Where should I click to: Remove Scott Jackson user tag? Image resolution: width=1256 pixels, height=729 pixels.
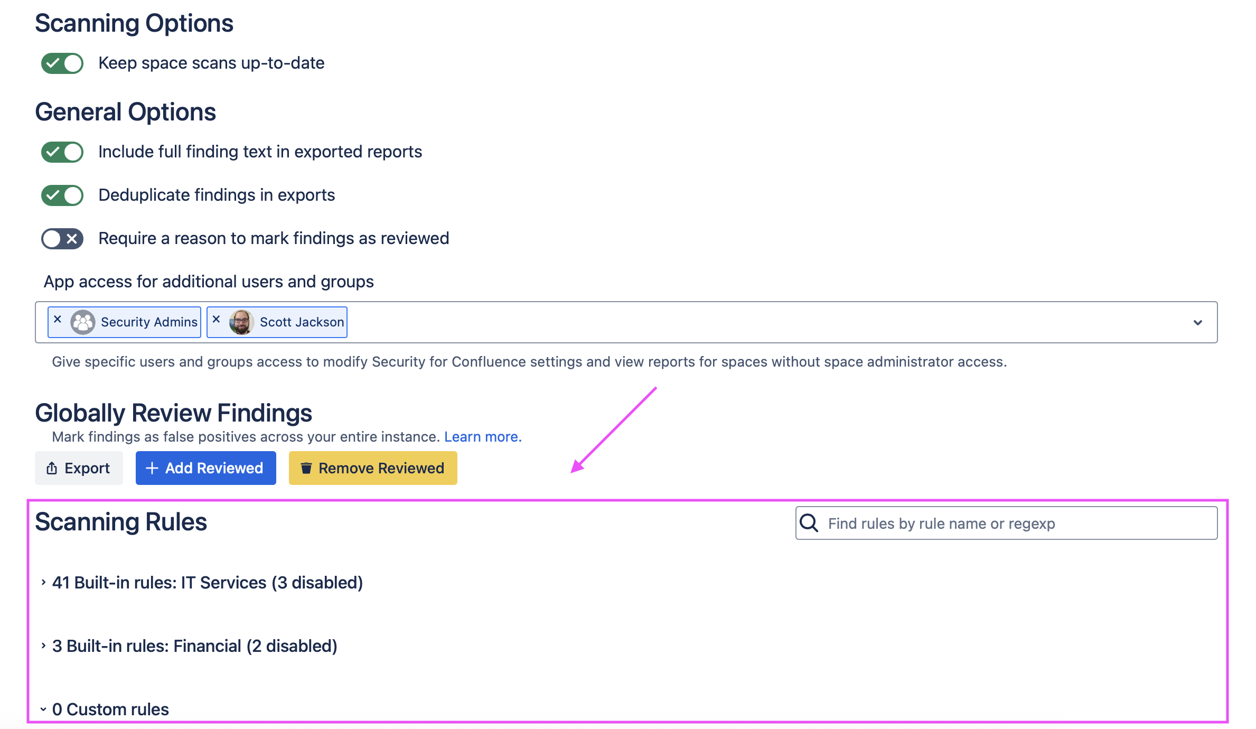point(216,319)
